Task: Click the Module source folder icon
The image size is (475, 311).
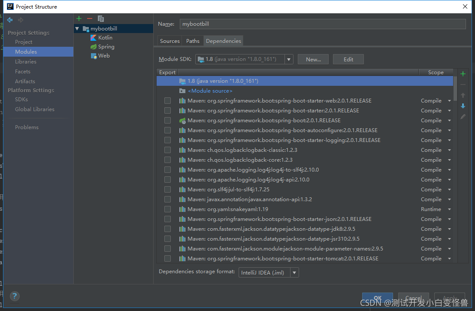Action: point(182,91)
